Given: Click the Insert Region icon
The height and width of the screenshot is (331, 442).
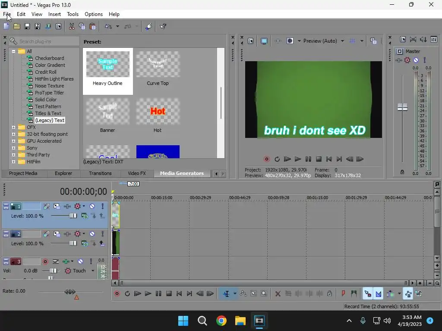Looking at the screenshot, I should (x=354, y=294).
